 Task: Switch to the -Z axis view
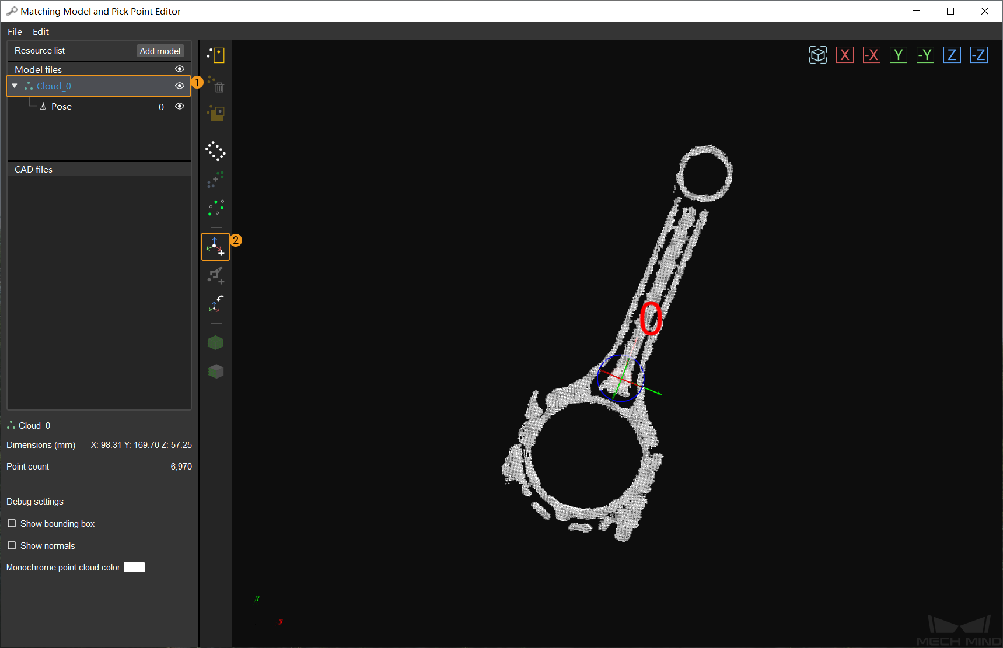(x=979, y=55)
